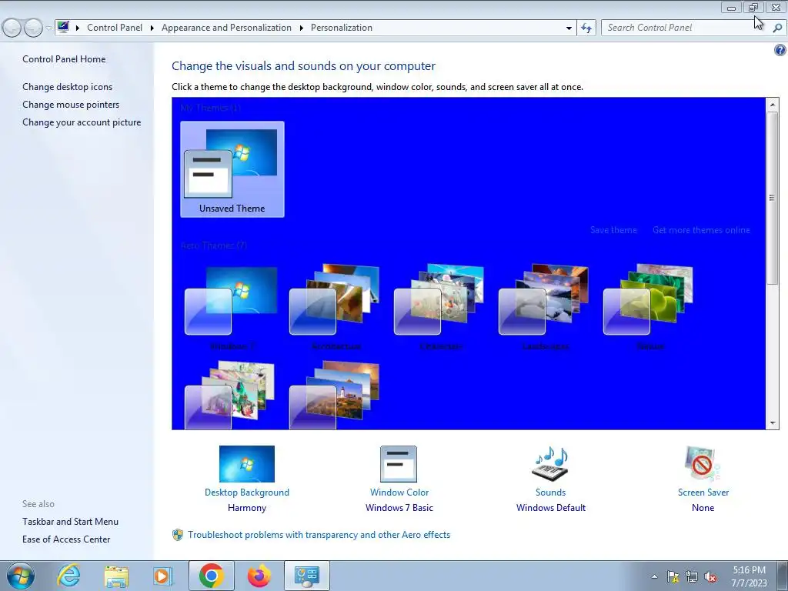
Task: Open Change desktop icons
Action: click(x=68, y=87)
